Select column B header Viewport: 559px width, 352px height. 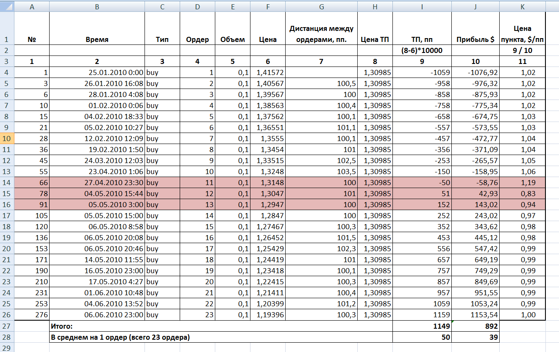97,6
